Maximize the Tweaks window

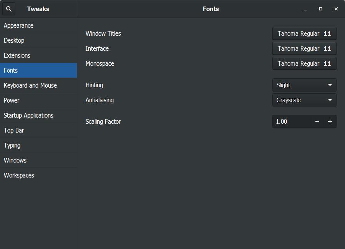(x=321, y=9)
